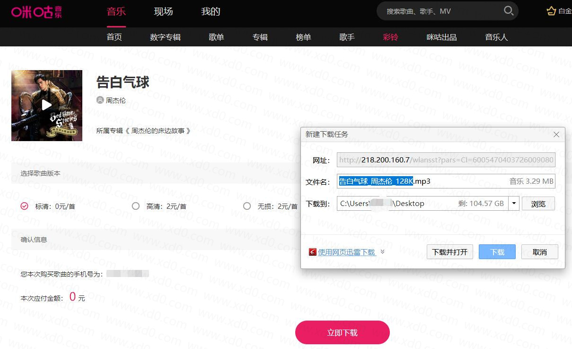Open the download path dropdown arrow
The image size is (572, 349).
pyautogui.click(x=514, y=204)
